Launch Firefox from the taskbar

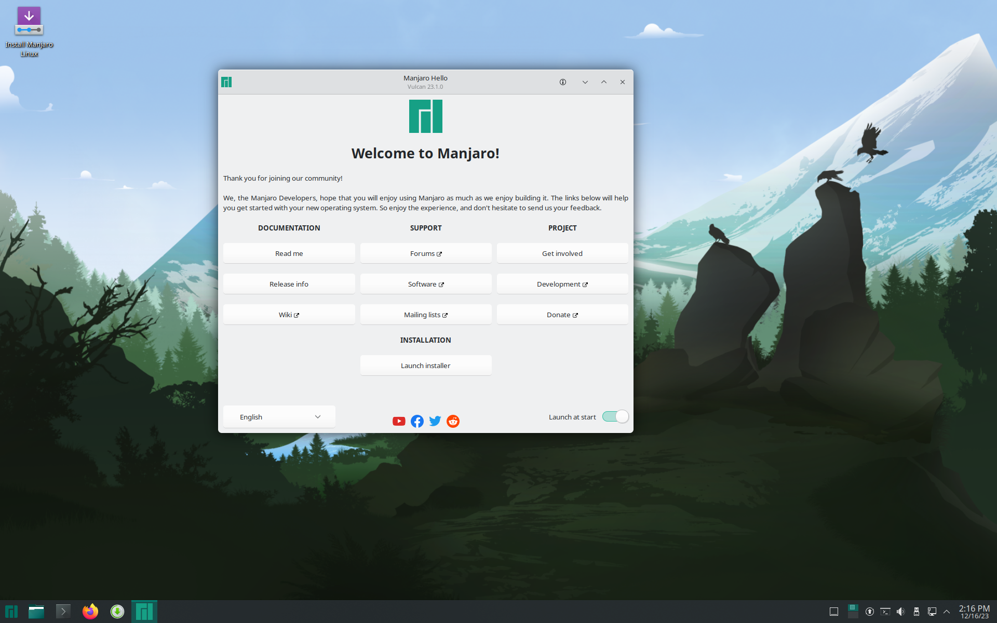90,612
